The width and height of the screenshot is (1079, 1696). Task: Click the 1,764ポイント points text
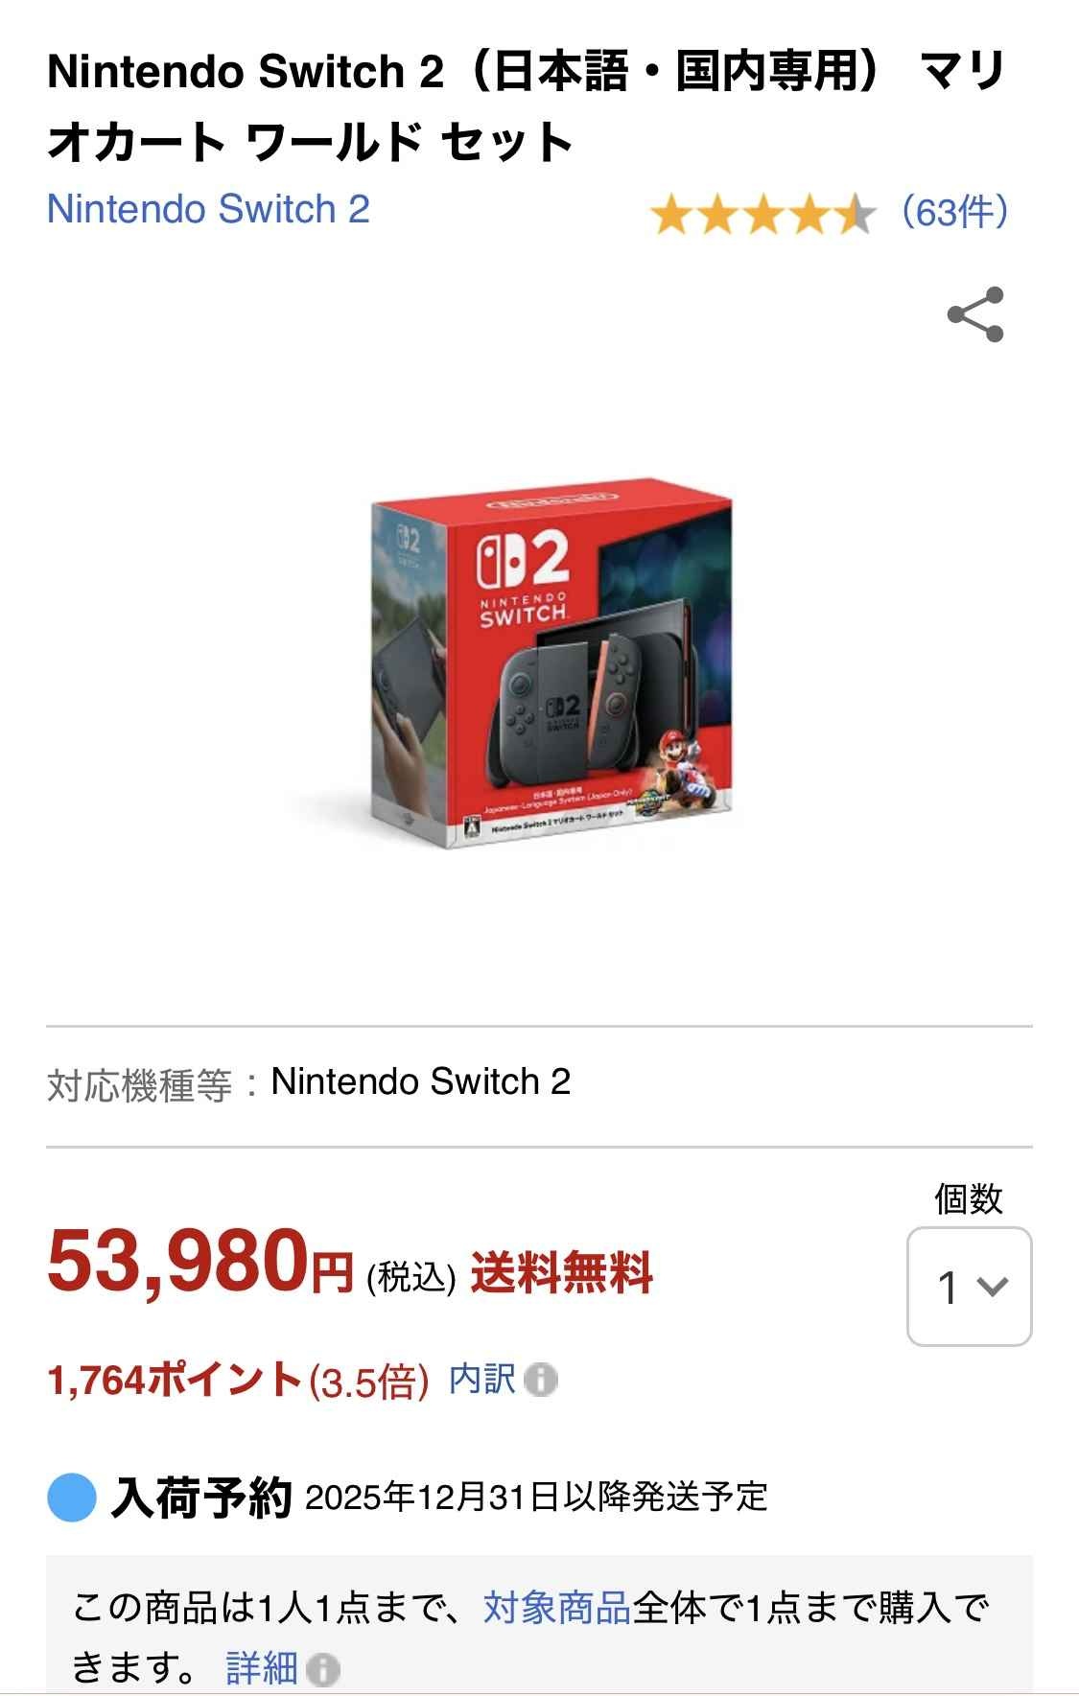click(175, 1381)
